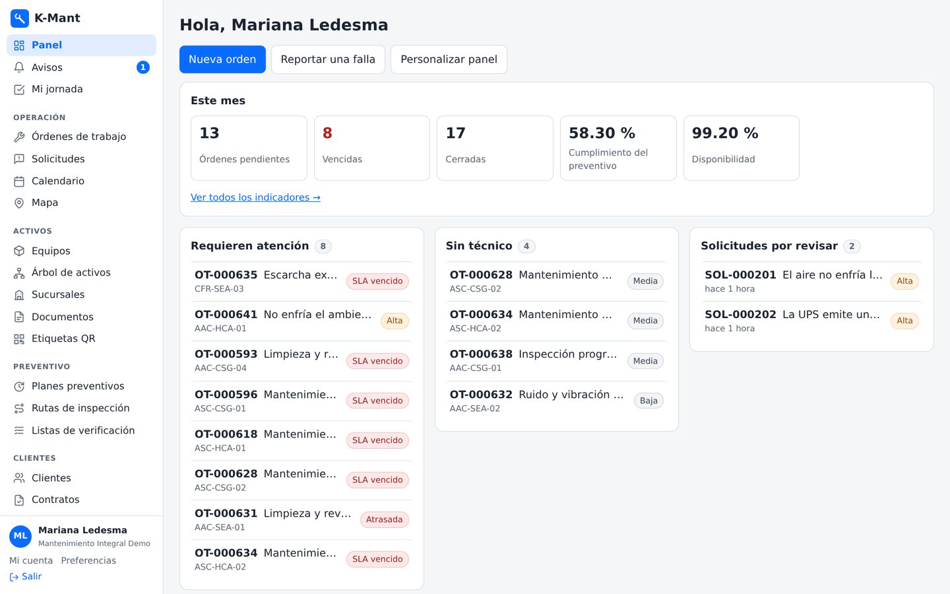950x594 pixels.
Task: Open Rutas de inspección route icon
Action: (x=19, y=408)
